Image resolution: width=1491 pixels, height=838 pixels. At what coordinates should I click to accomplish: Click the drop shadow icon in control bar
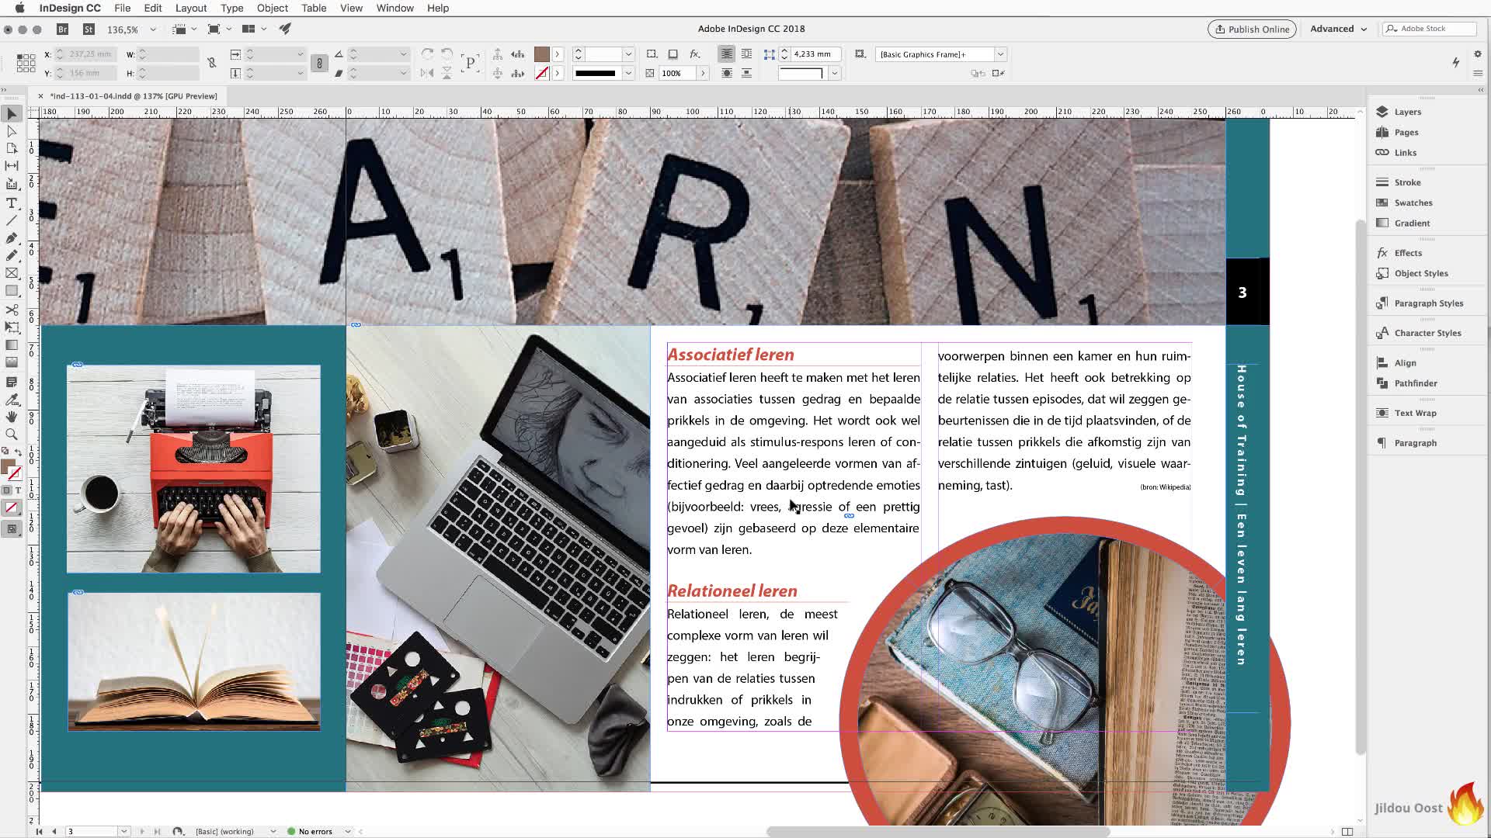coord(673,54)
